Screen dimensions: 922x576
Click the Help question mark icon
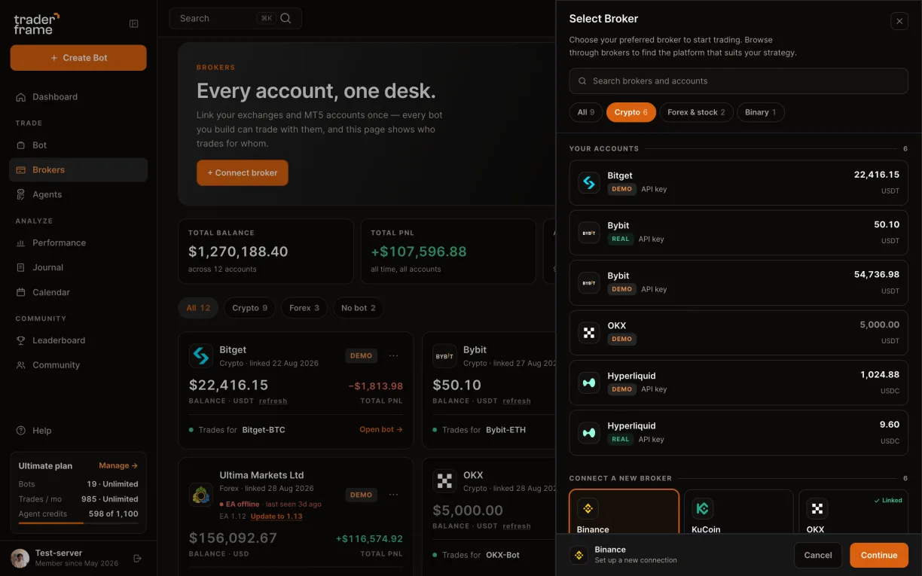click(x=21, y=431)
